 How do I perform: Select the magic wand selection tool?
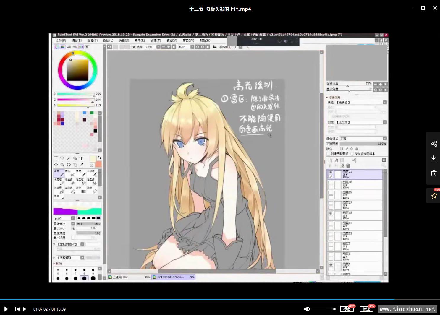(x=69, y=158)
